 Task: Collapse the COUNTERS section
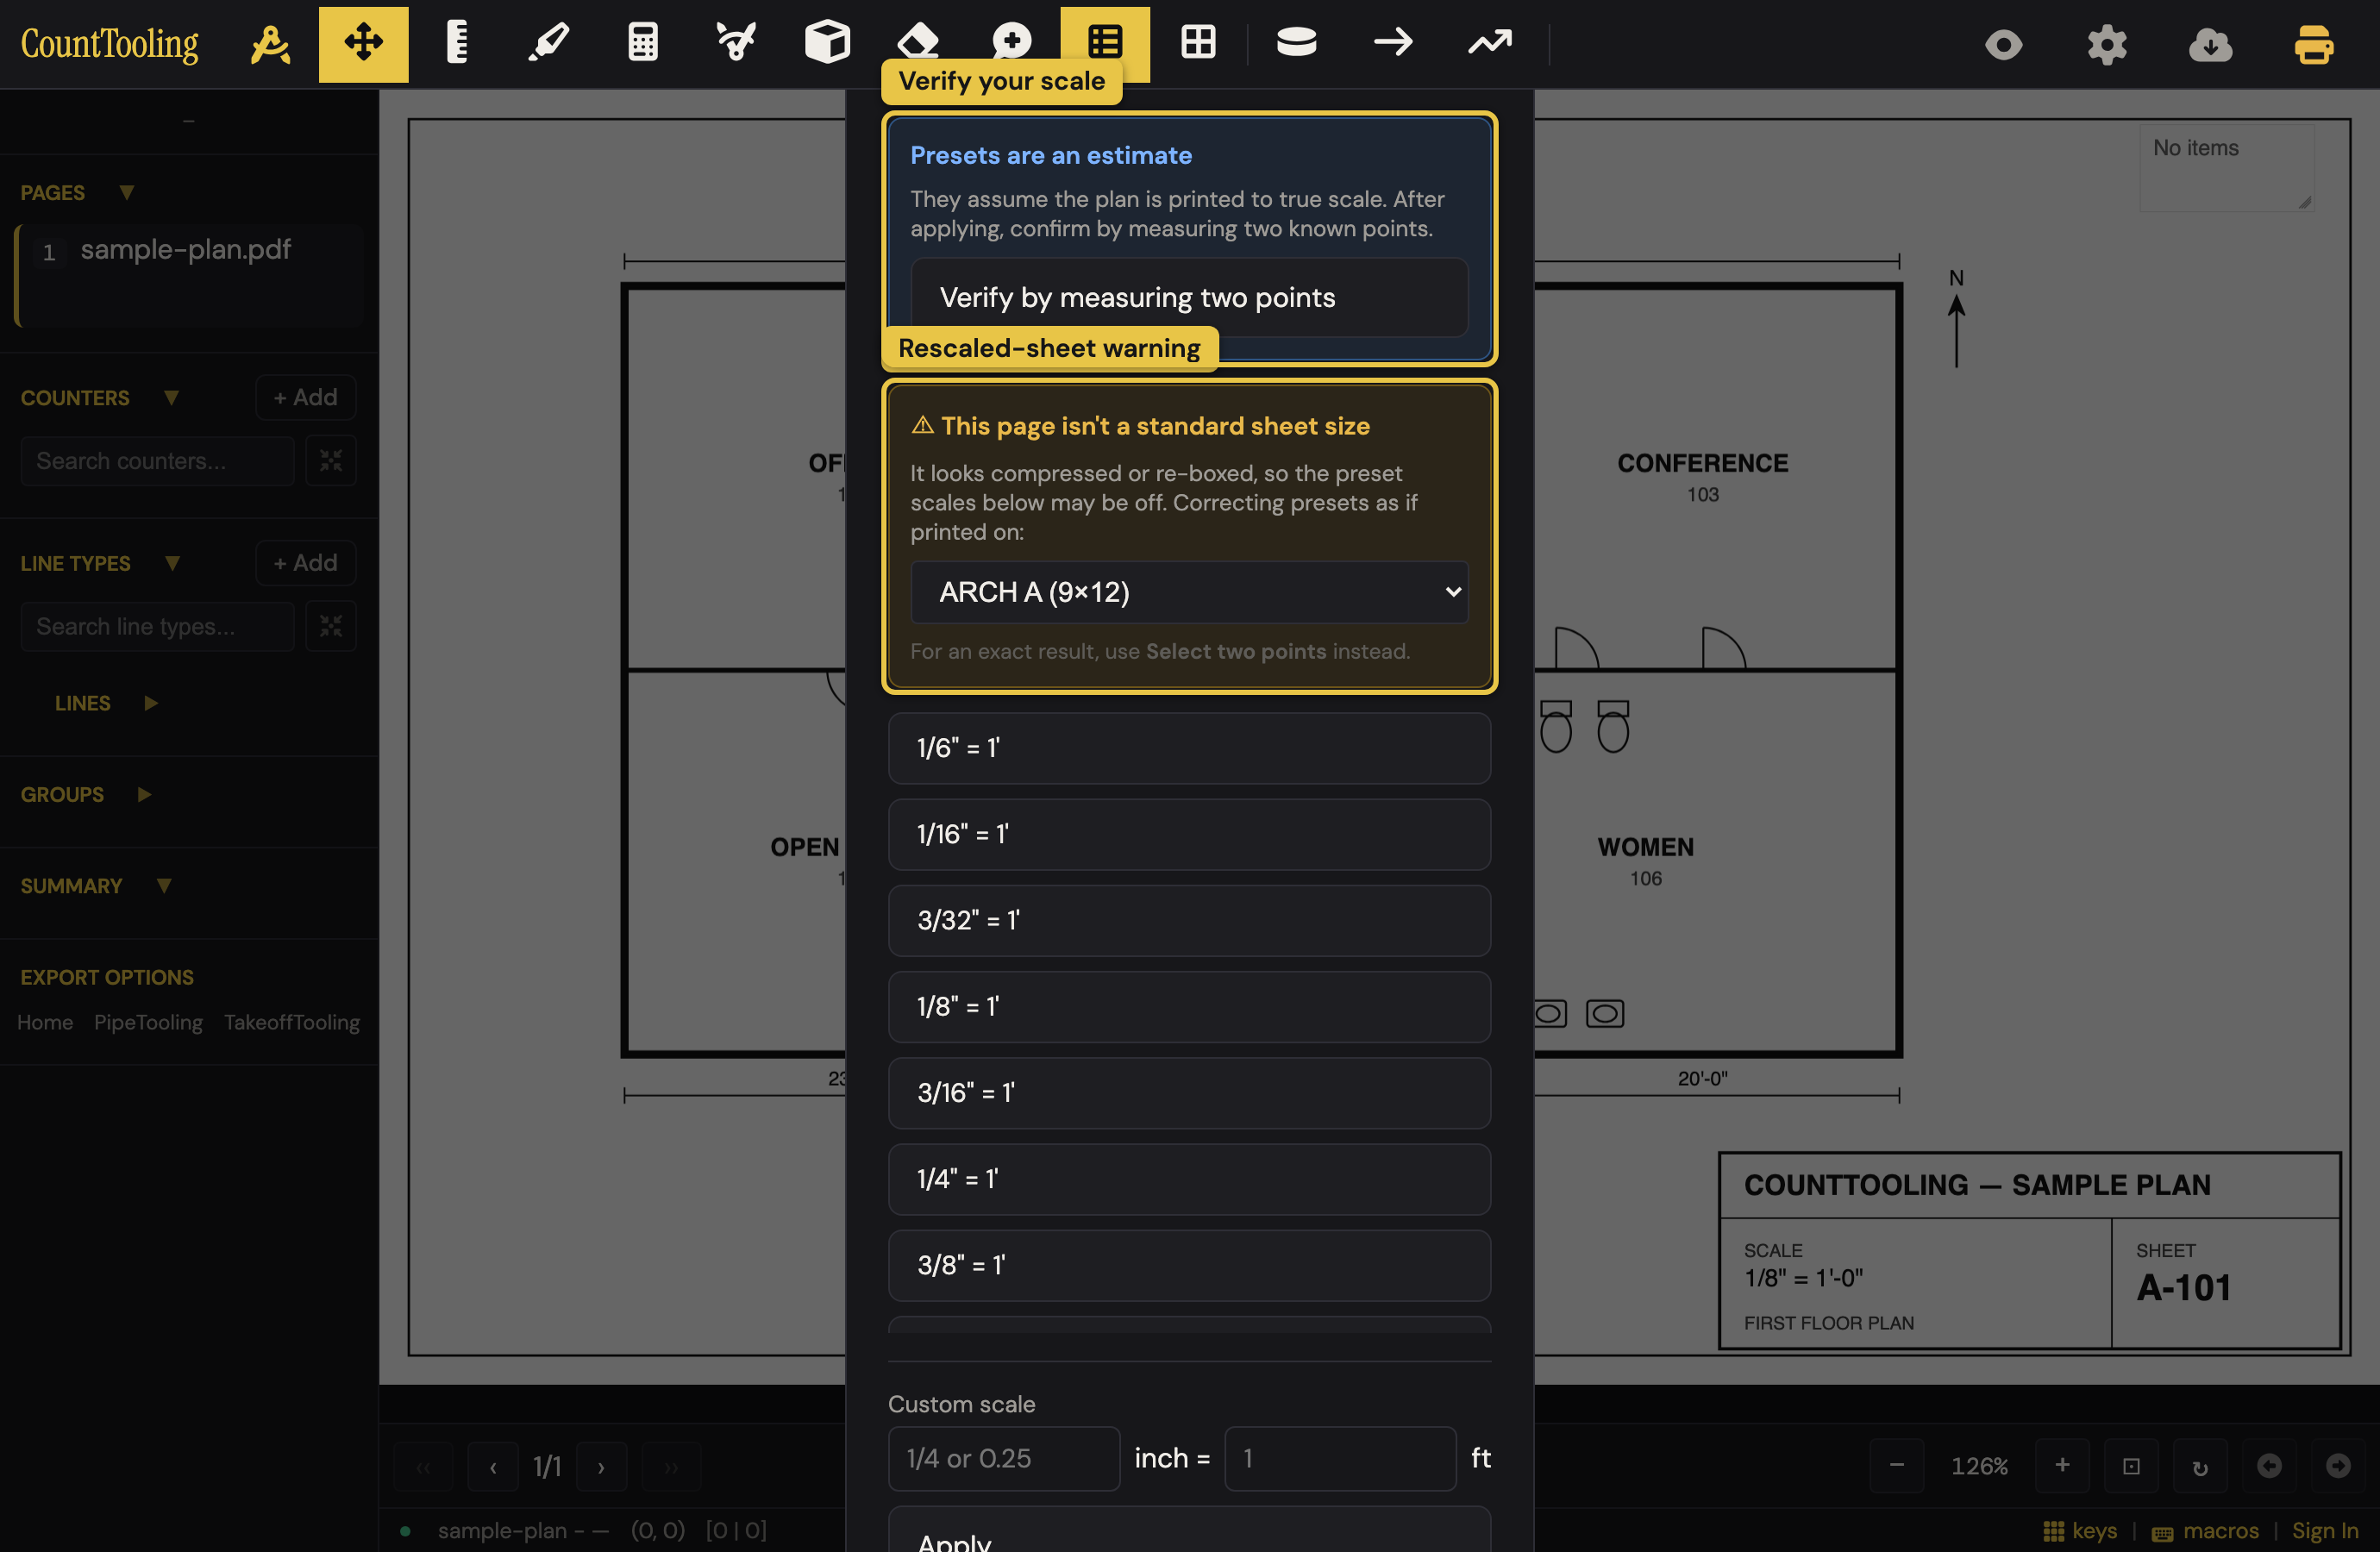coord(171,398)
